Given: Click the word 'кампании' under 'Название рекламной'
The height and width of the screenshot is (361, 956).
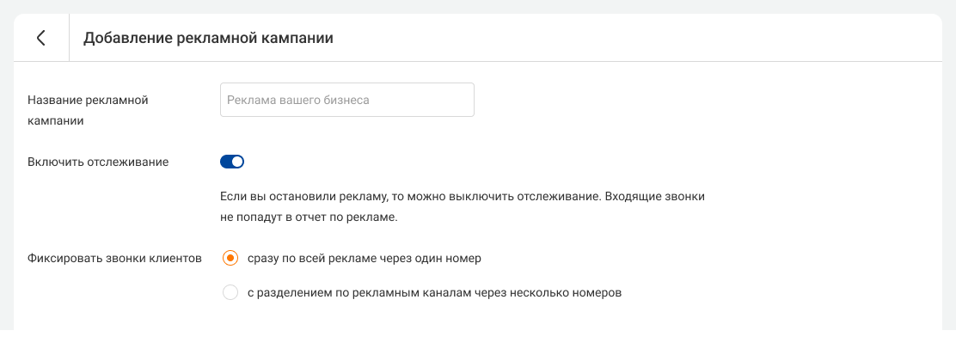Looking at the screenshot, I should (56, 121).
